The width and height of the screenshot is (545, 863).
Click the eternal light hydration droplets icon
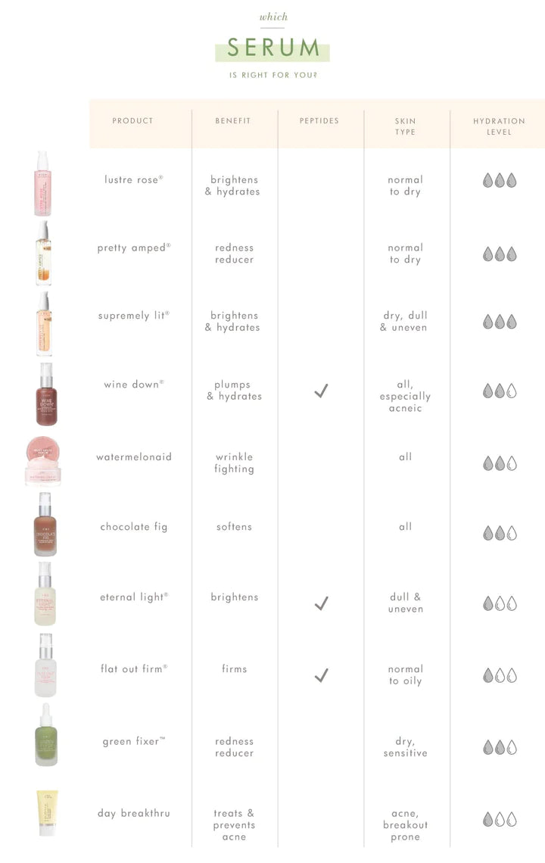coord(500,603)
